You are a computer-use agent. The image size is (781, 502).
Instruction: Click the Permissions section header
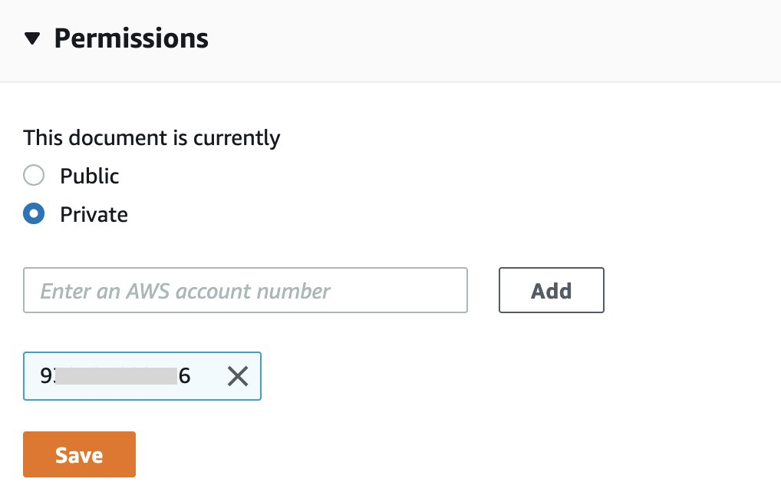click(x=131, y=37)
